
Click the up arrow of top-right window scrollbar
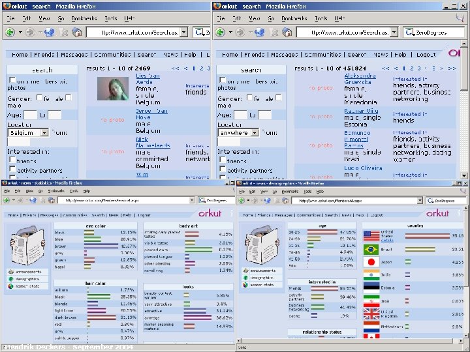click(x=463, y=44)
